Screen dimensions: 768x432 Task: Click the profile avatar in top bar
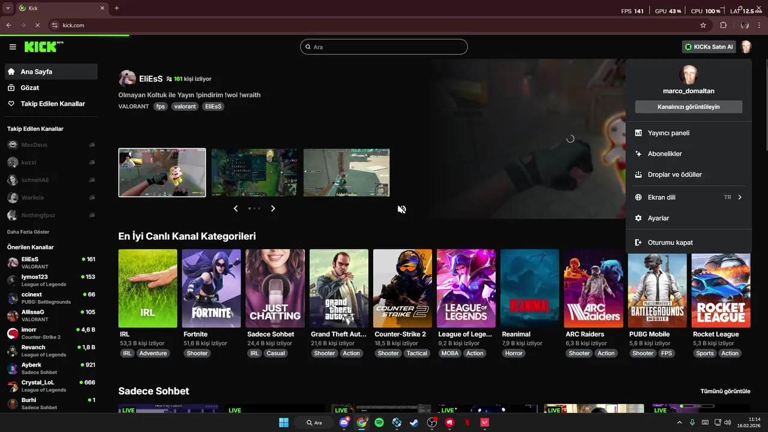746,47
